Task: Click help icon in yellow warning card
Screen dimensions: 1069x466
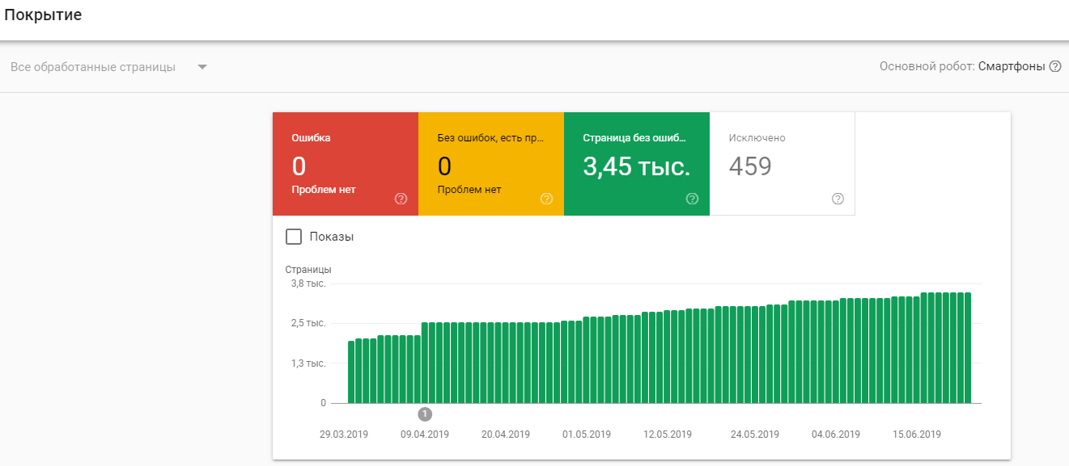Action: [546, 199]
